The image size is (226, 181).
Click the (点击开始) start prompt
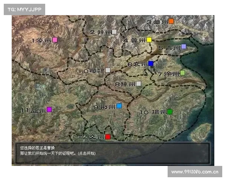pos(87,153)
